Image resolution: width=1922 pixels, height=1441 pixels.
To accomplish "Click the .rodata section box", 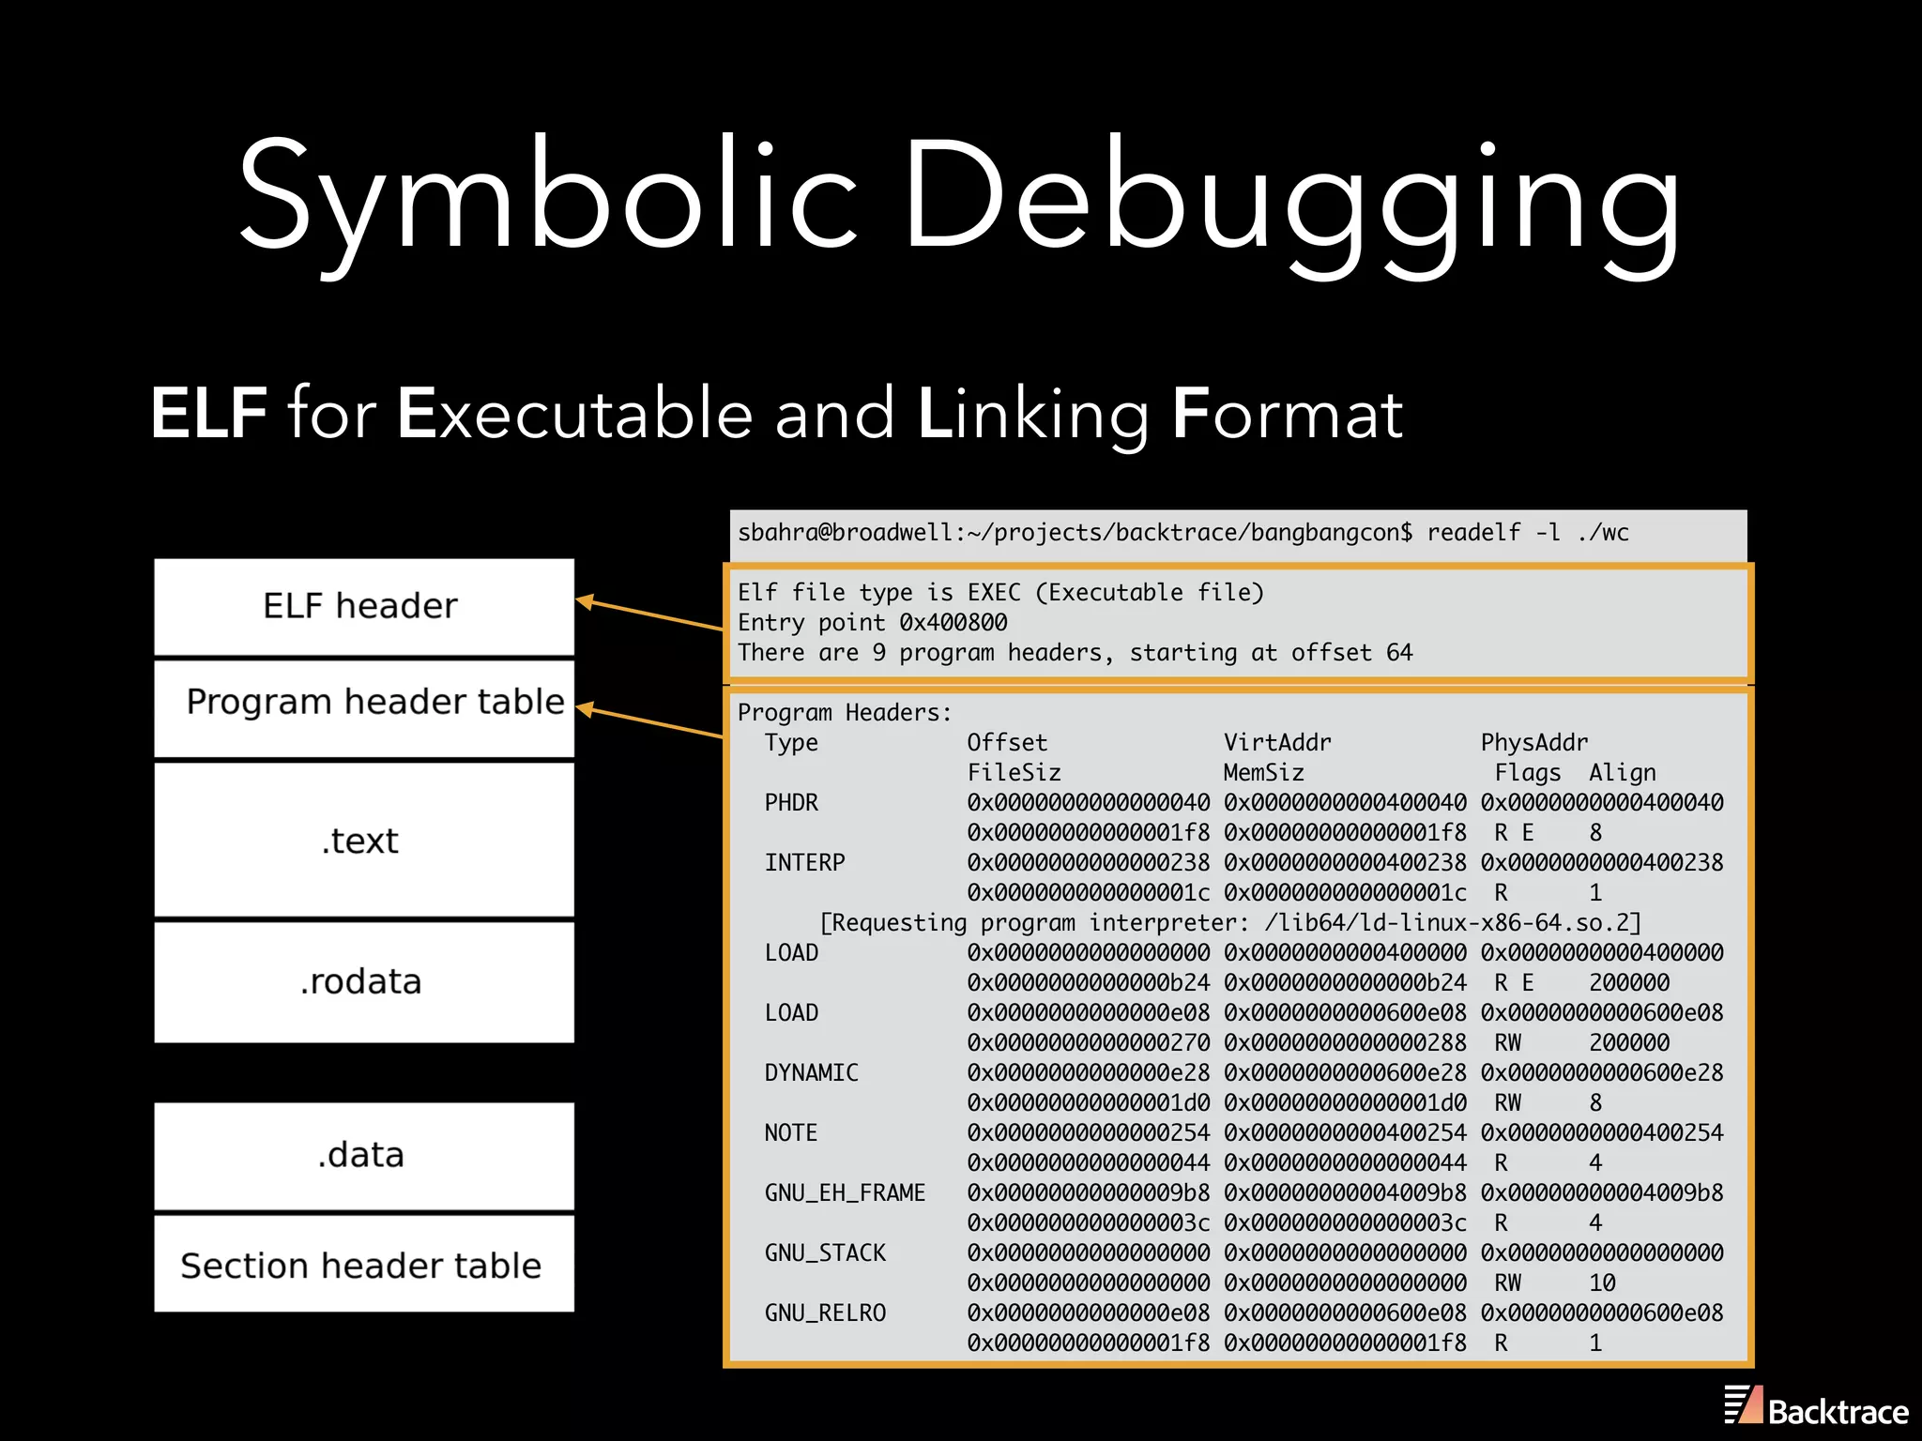I will (364, 982).
